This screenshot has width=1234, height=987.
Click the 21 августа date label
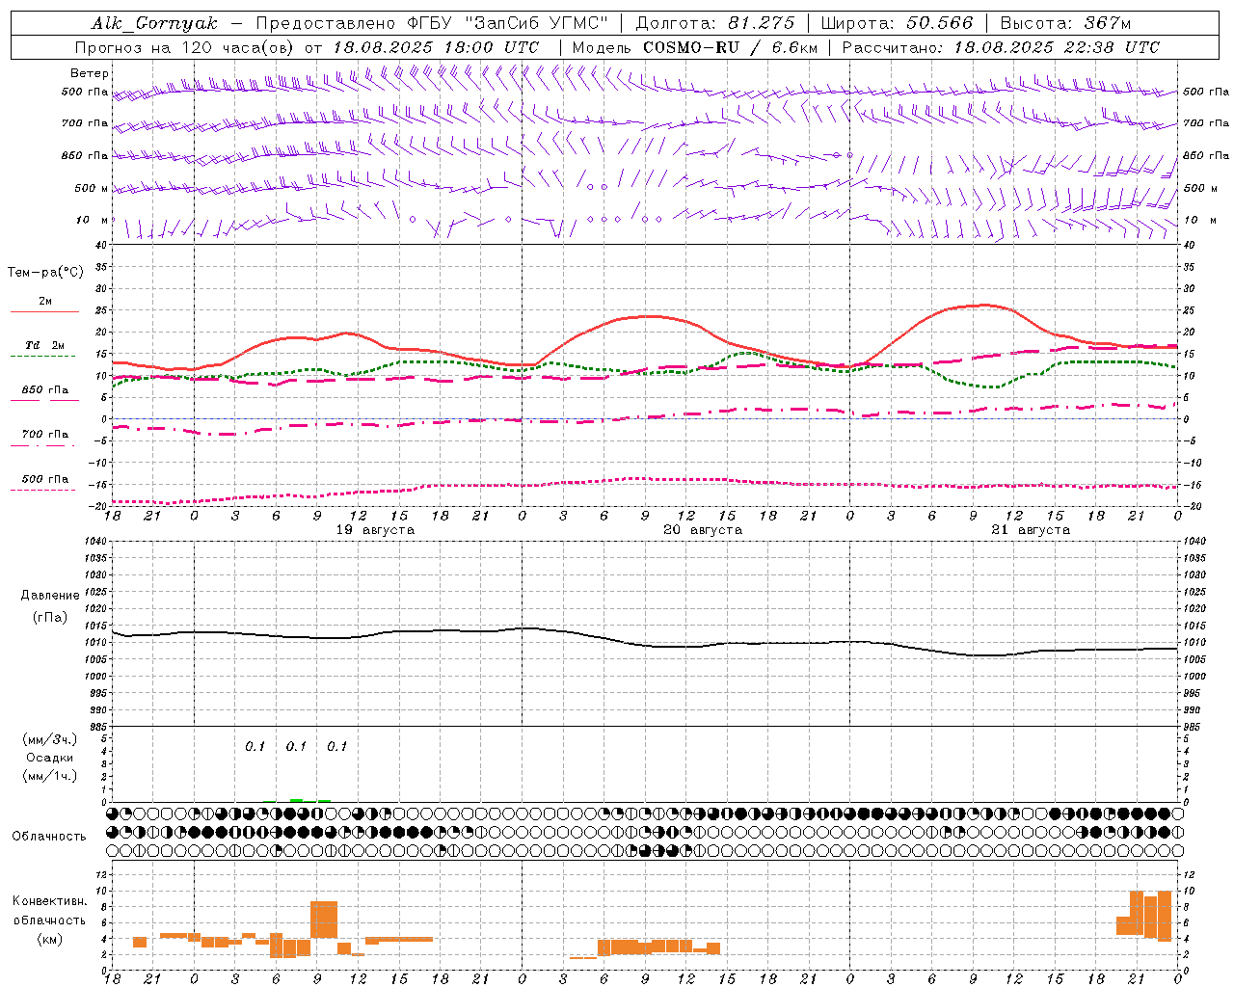point(1031,530)
